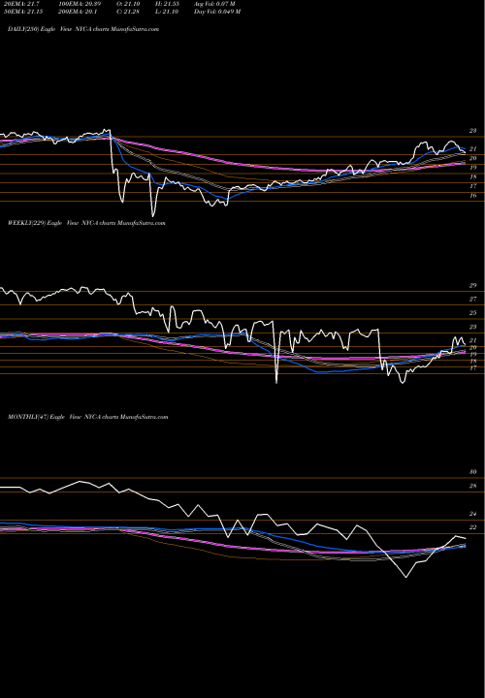Click the 22 price label on the monthly chart
Viewport: 485px width, 698px height.
coord(472,528)
